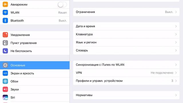Tap the Основные gear icon
Image resolution: width=183 pixels, height=103 pixels.
pyautogui.click(x=5, y=65)
